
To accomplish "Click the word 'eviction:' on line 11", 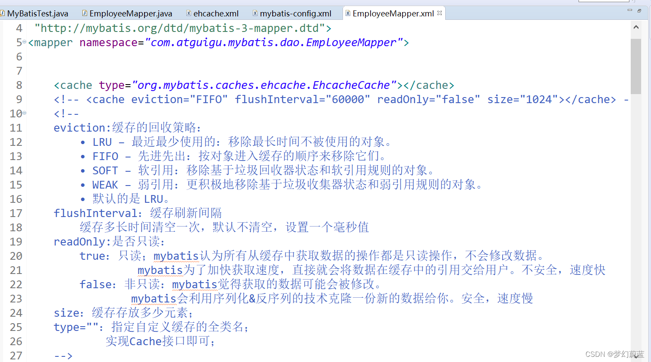I will coord(82,128).
